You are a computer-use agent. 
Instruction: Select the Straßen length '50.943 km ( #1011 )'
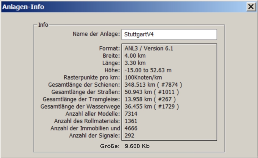click(151, 92)
